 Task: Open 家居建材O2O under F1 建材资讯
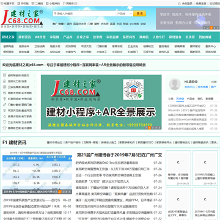point(145,142)
